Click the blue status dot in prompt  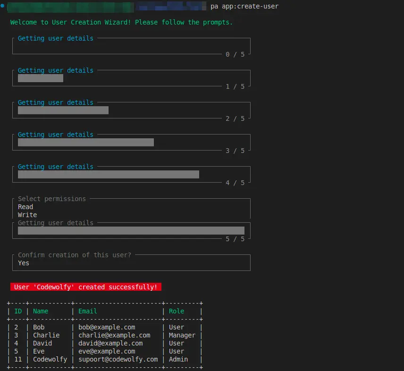[x=4, y=7]
